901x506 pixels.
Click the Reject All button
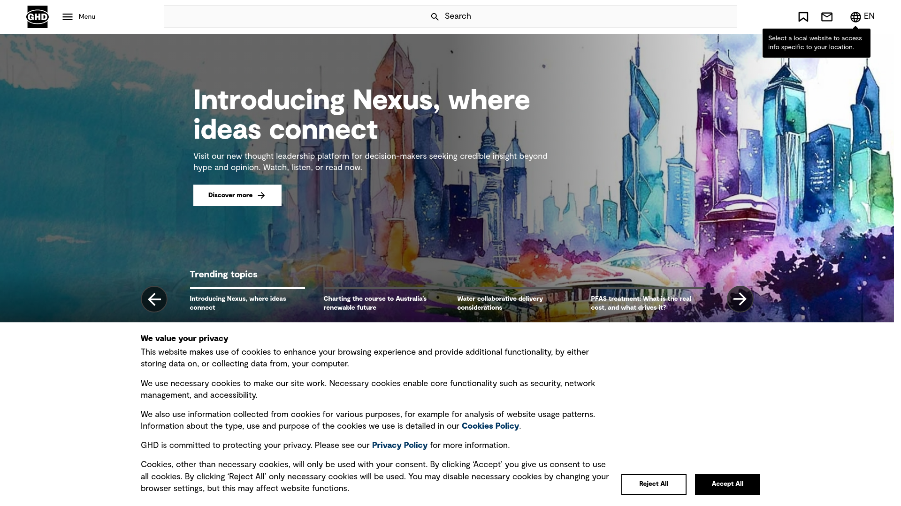653,484
